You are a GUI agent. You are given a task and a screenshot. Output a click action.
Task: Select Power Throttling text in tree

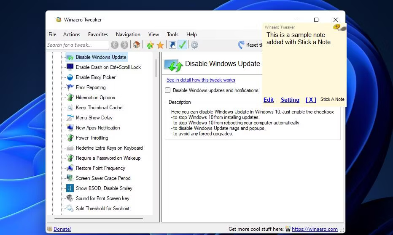(92, 138)
